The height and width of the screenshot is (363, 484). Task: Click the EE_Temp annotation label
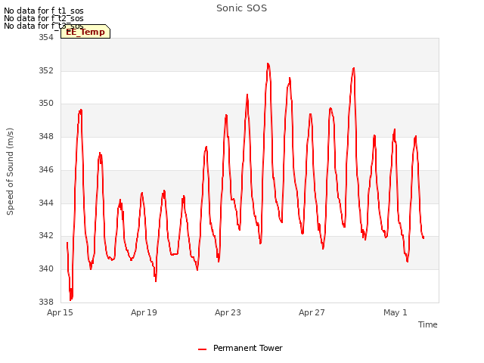pyautogui.click(x=85, y=32)
